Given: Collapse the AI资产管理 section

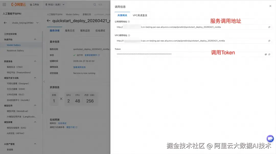Looking at the screenshot, I should pyautogui.click(x=35, y=144).
